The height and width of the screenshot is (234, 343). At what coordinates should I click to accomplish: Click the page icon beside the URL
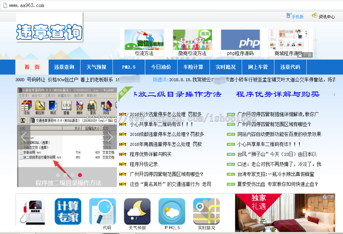(x=5, y=5)
